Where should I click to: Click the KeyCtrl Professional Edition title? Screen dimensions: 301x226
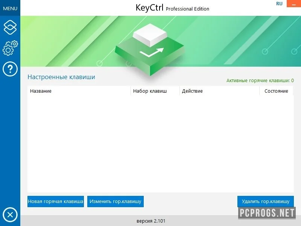[172, 8]
